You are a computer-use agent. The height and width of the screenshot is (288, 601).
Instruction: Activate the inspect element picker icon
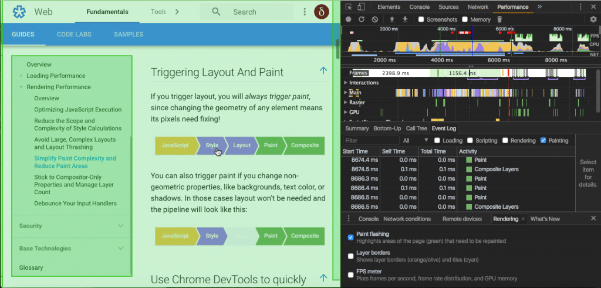click(x=349, y=7)
